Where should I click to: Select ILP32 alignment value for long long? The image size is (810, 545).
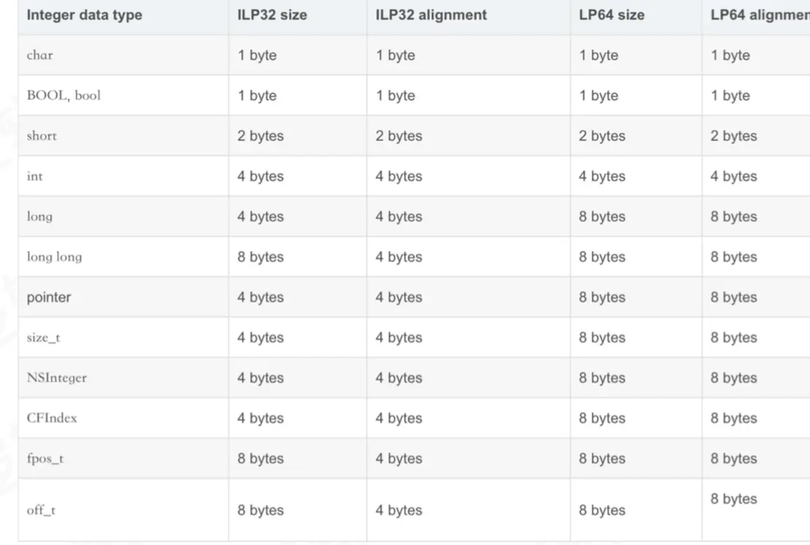coord(399,257)
